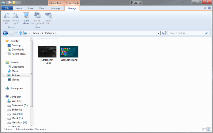Open the Customize Quick Access Toolbar dropdown
Screen dimensions: 213x133
click(x=18, y=3)
